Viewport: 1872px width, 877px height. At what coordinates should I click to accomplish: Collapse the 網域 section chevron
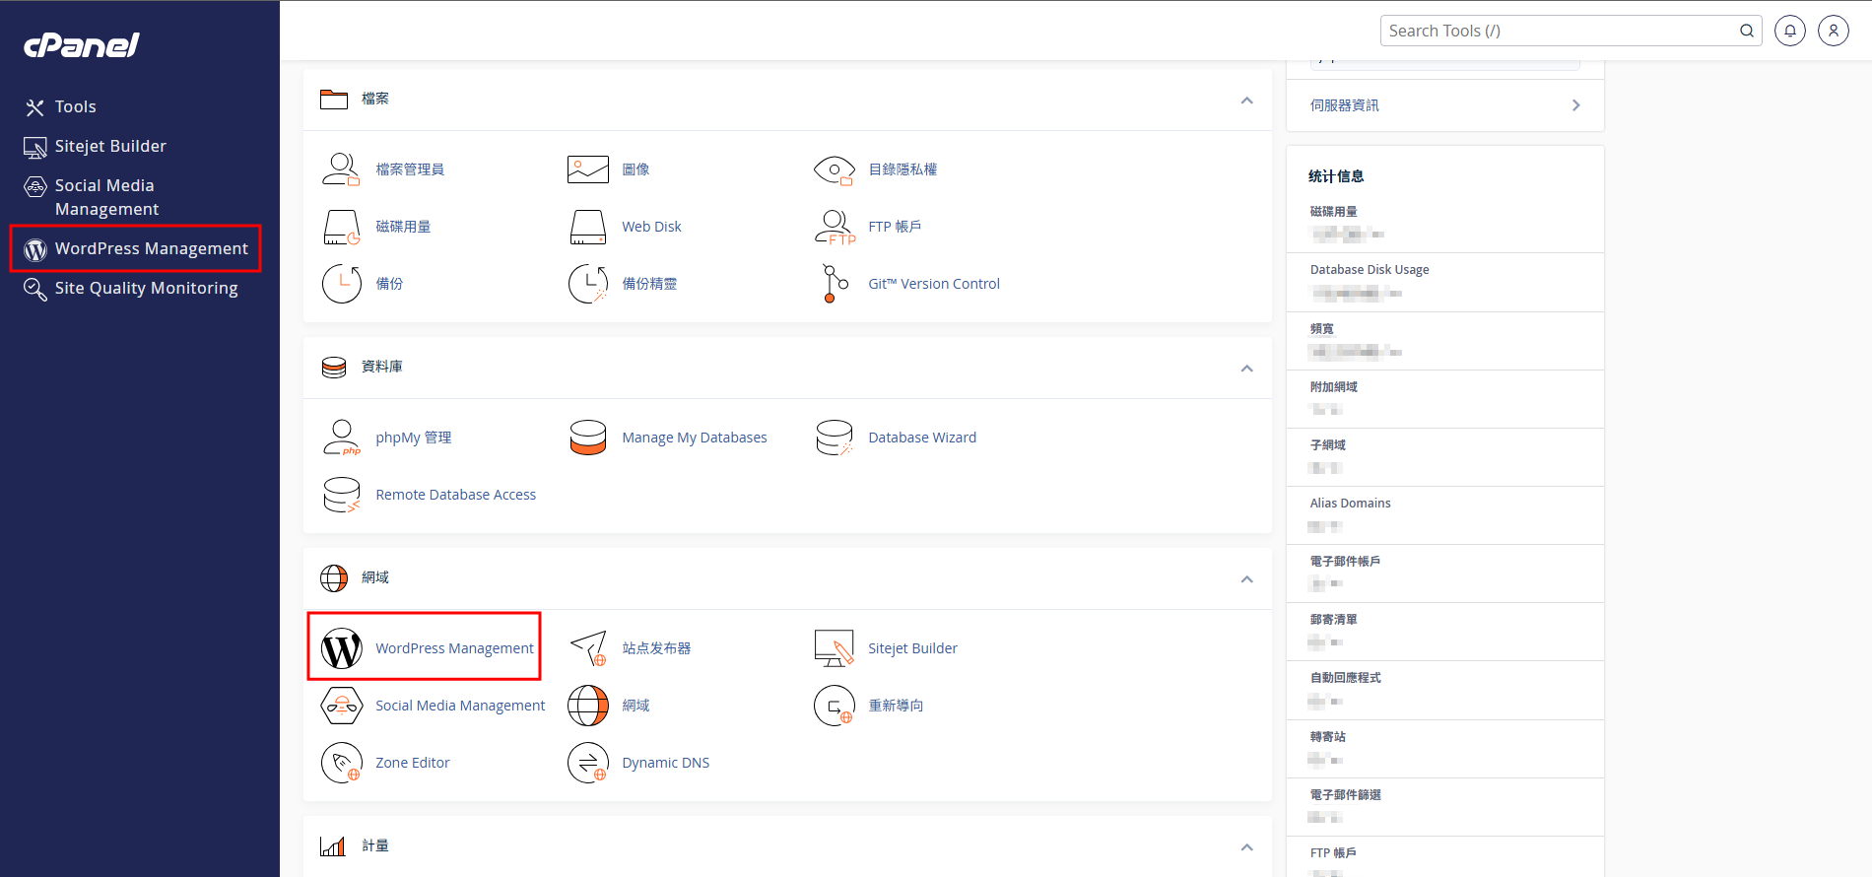click(1246, 579)
